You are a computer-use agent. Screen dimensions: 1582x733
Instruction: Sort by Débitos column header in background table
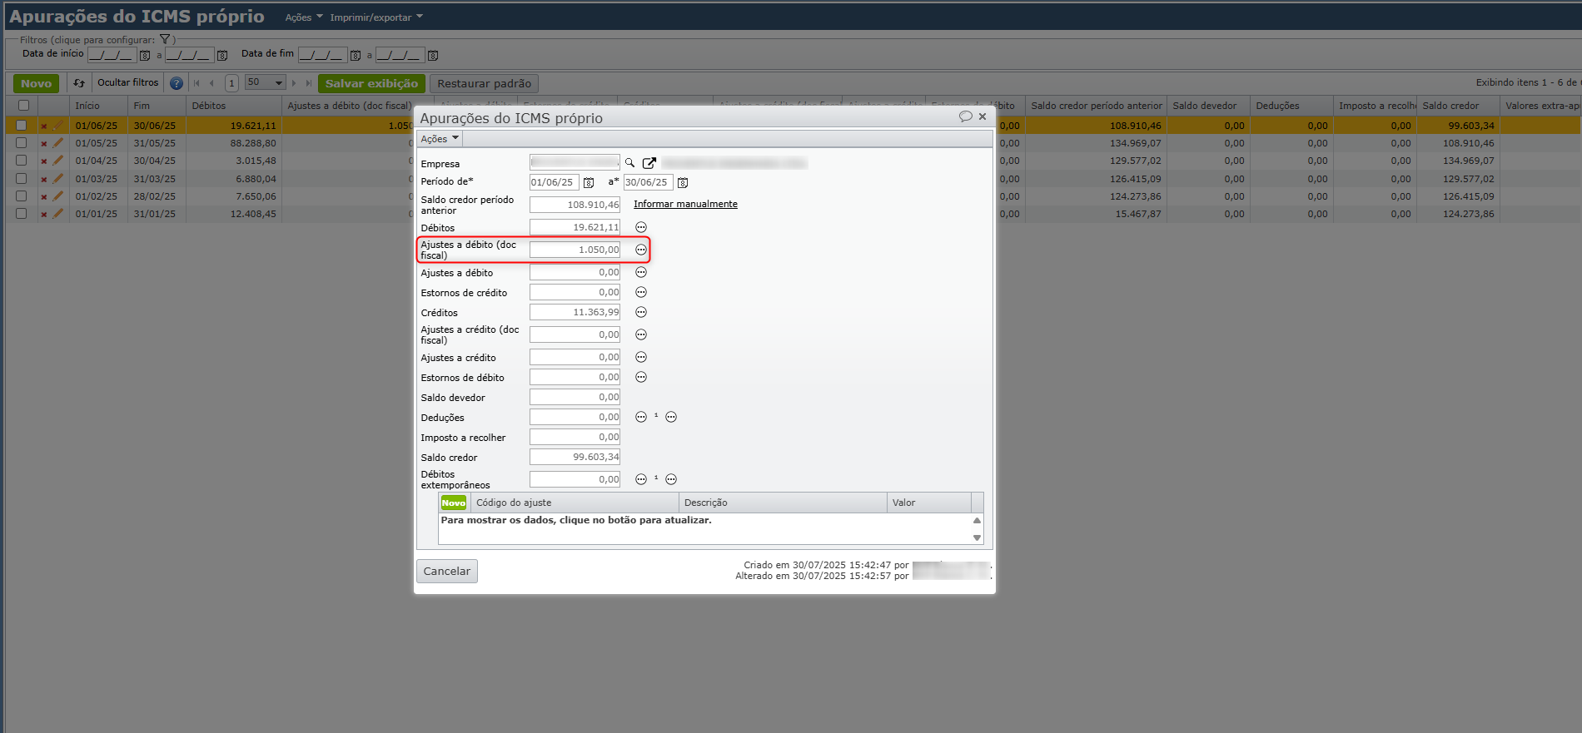[x=234, y=106]
